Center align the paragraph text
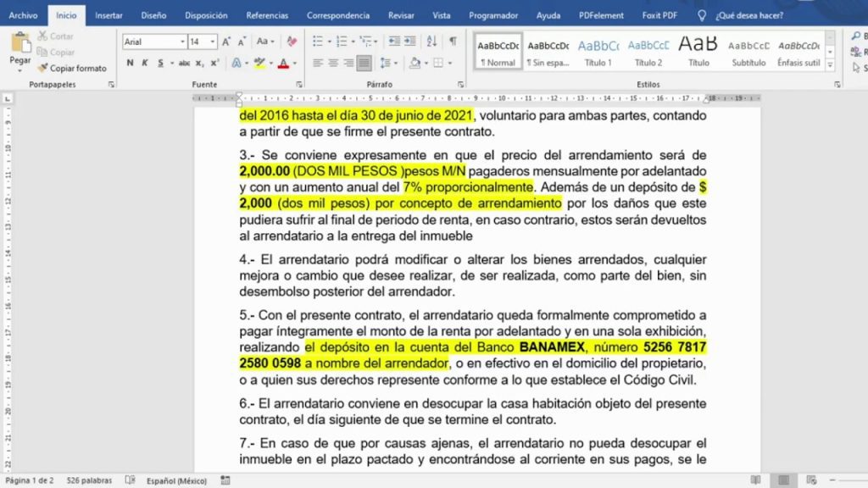The width and height of the screenshot is (868, 488). click(x=333, y=63)
